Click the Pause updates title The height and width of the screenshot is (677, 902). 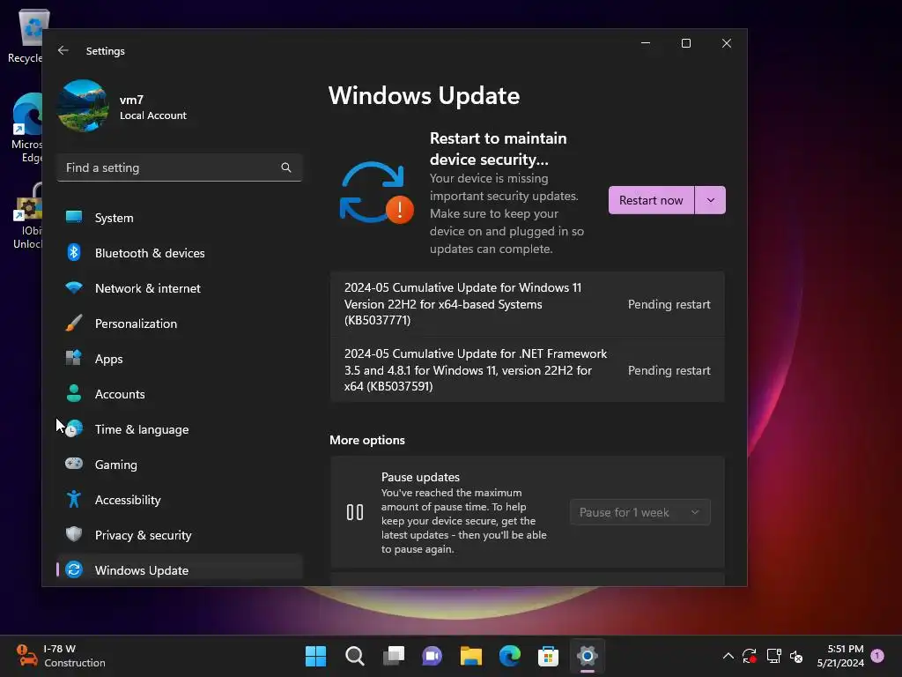(x=420, y=477)
